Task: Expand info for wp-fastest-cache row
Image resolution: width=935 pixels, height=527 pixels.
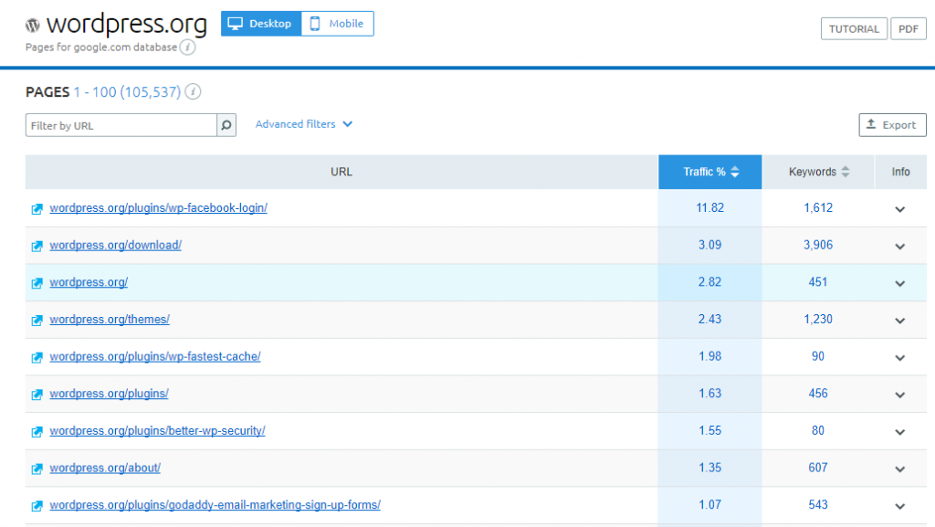Action: [x=899, y=357]
